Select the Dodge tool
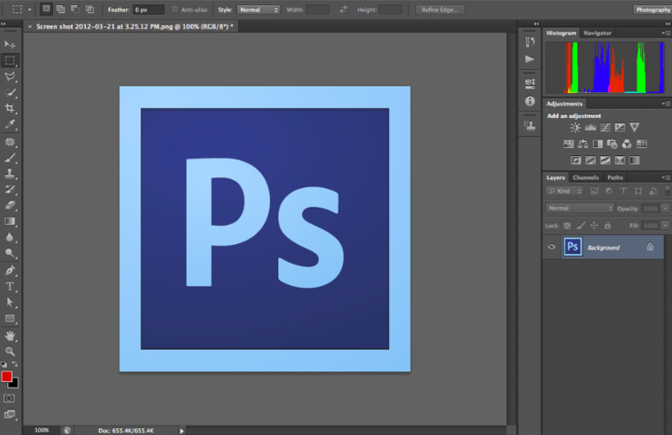This screenshot has height=435, width=672. pyautogui.click(x=9, y=253)
